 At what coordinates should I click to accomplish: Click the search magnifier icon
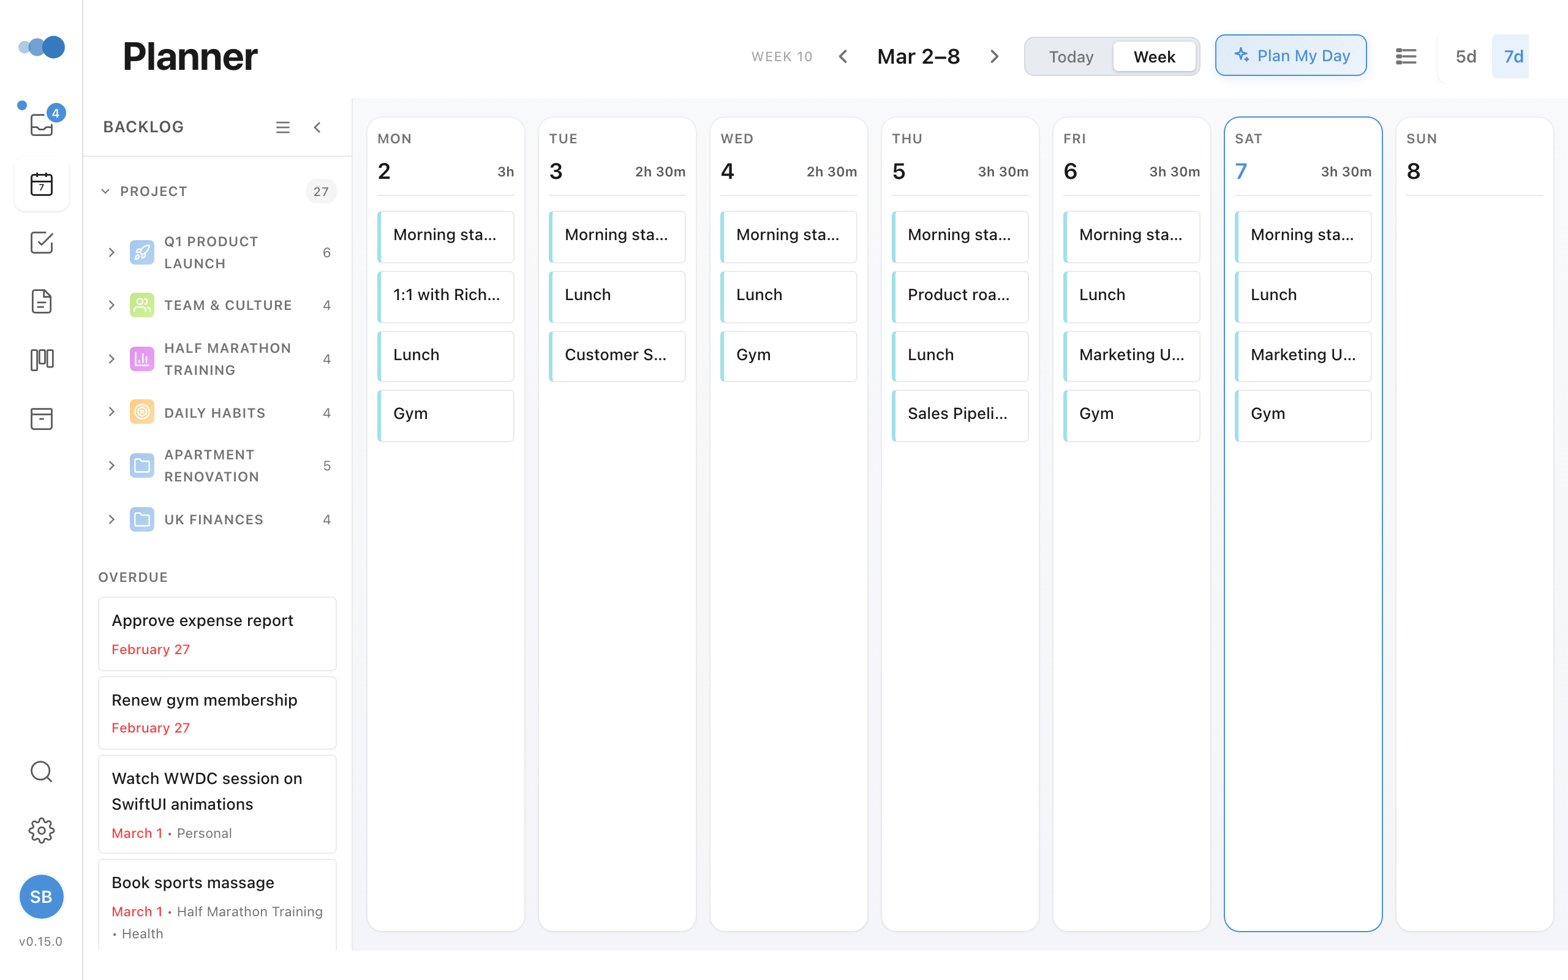[42, 771]
